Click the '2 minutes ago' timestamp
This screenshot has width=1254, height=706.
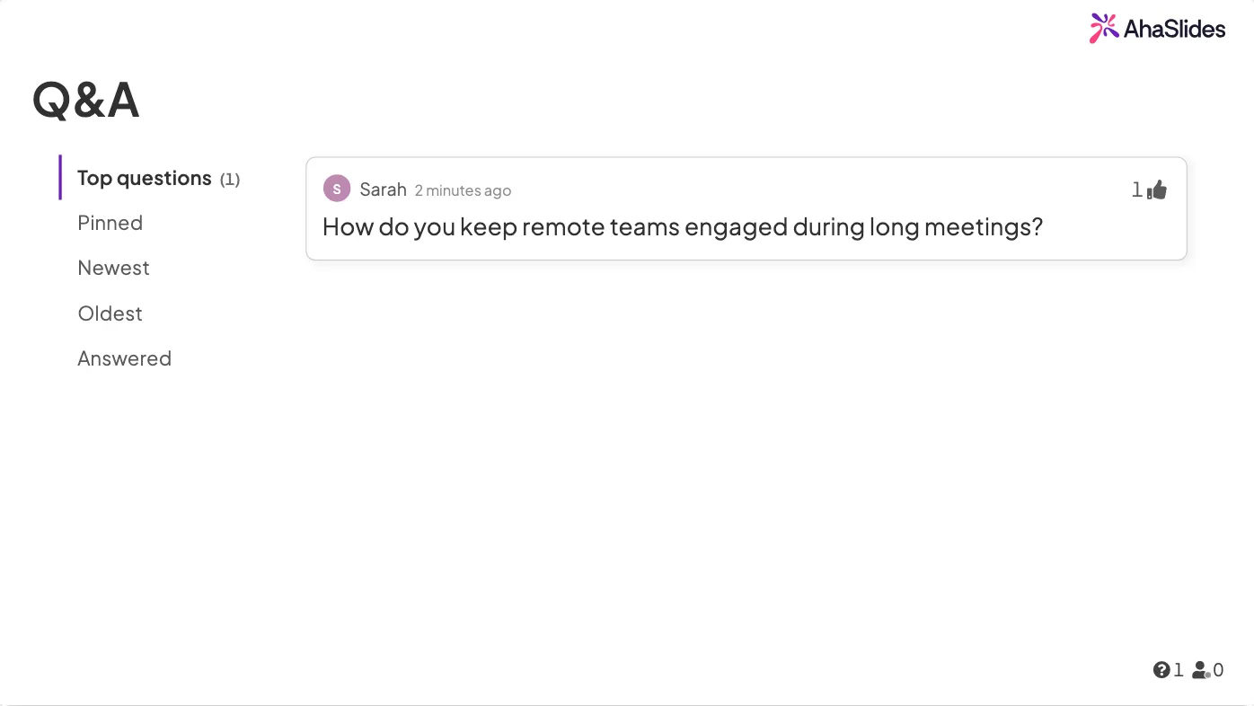pyautogui.click(x=463, y=190)
